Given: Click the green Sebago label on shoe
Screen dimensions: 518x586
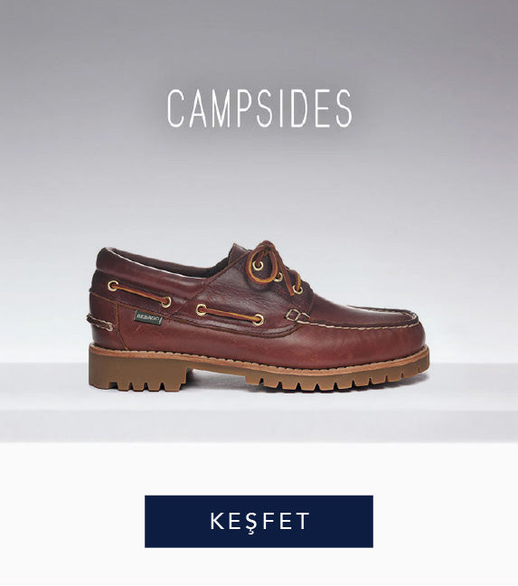Looking at the screenshot, I should [x=148, y=317].
